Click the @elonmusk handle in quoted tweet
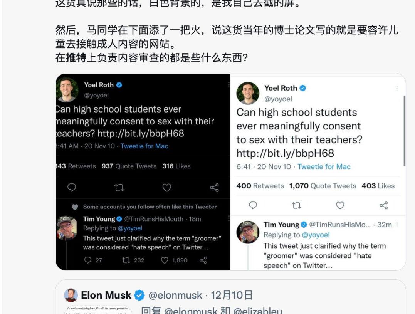The image size is (415, 314). pos(175,295)
